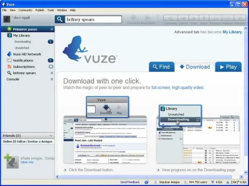Open the Tools menu

tap(51, 10)
